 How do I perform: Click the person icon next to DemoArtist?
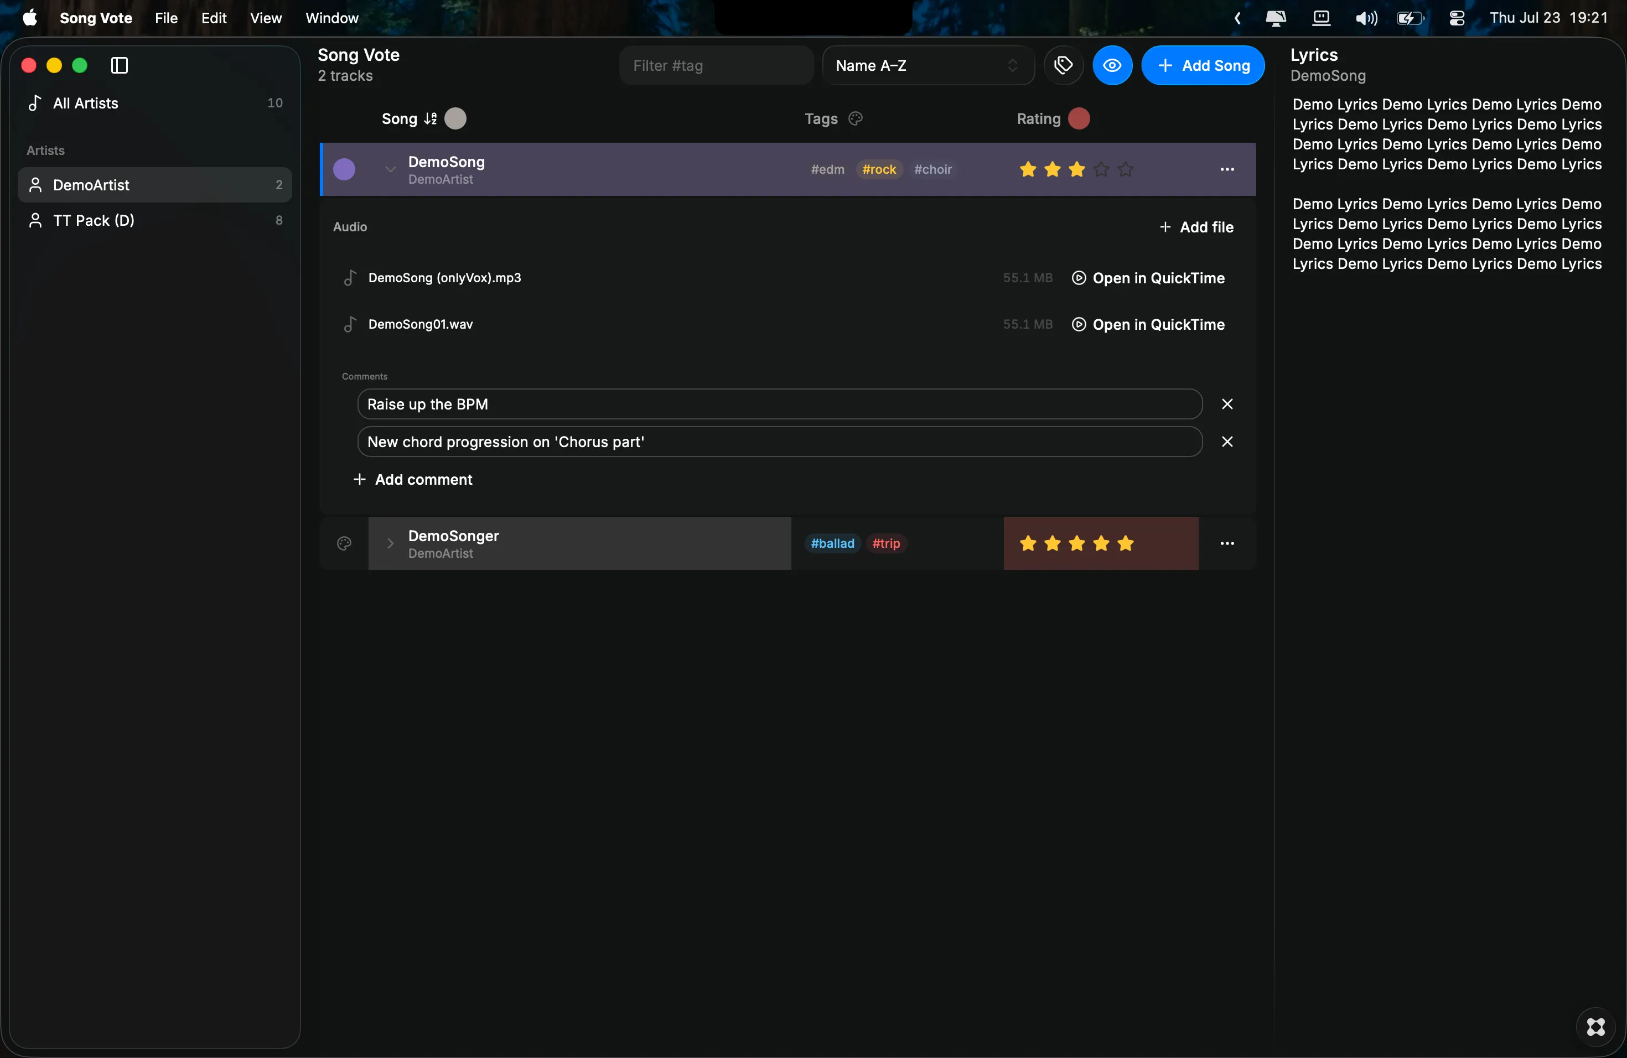pos(35,185)
